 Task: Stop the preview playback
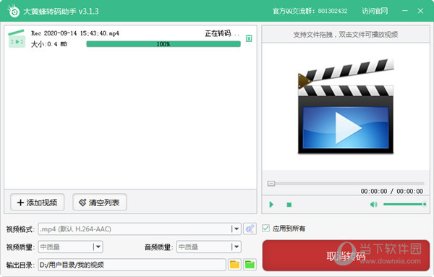click(x=289, y=205)
